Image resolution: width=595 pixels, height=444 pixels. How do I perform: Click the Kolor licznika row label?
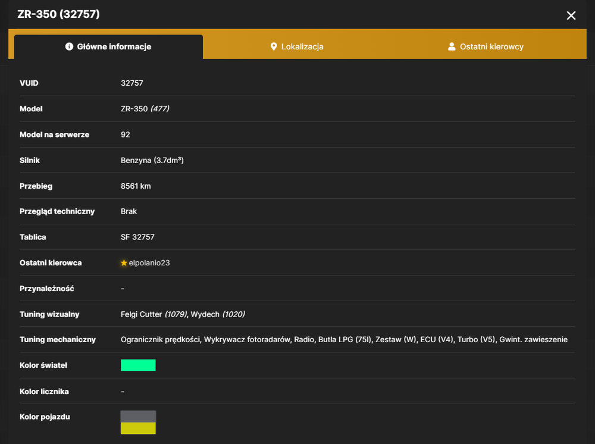click(44, 392)
